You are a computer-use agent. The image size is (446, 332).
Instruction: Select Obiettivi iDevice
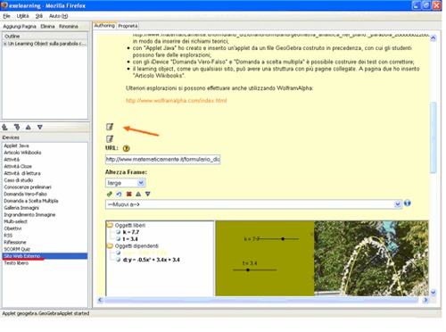pyautogui.click(x=12, y=228)
